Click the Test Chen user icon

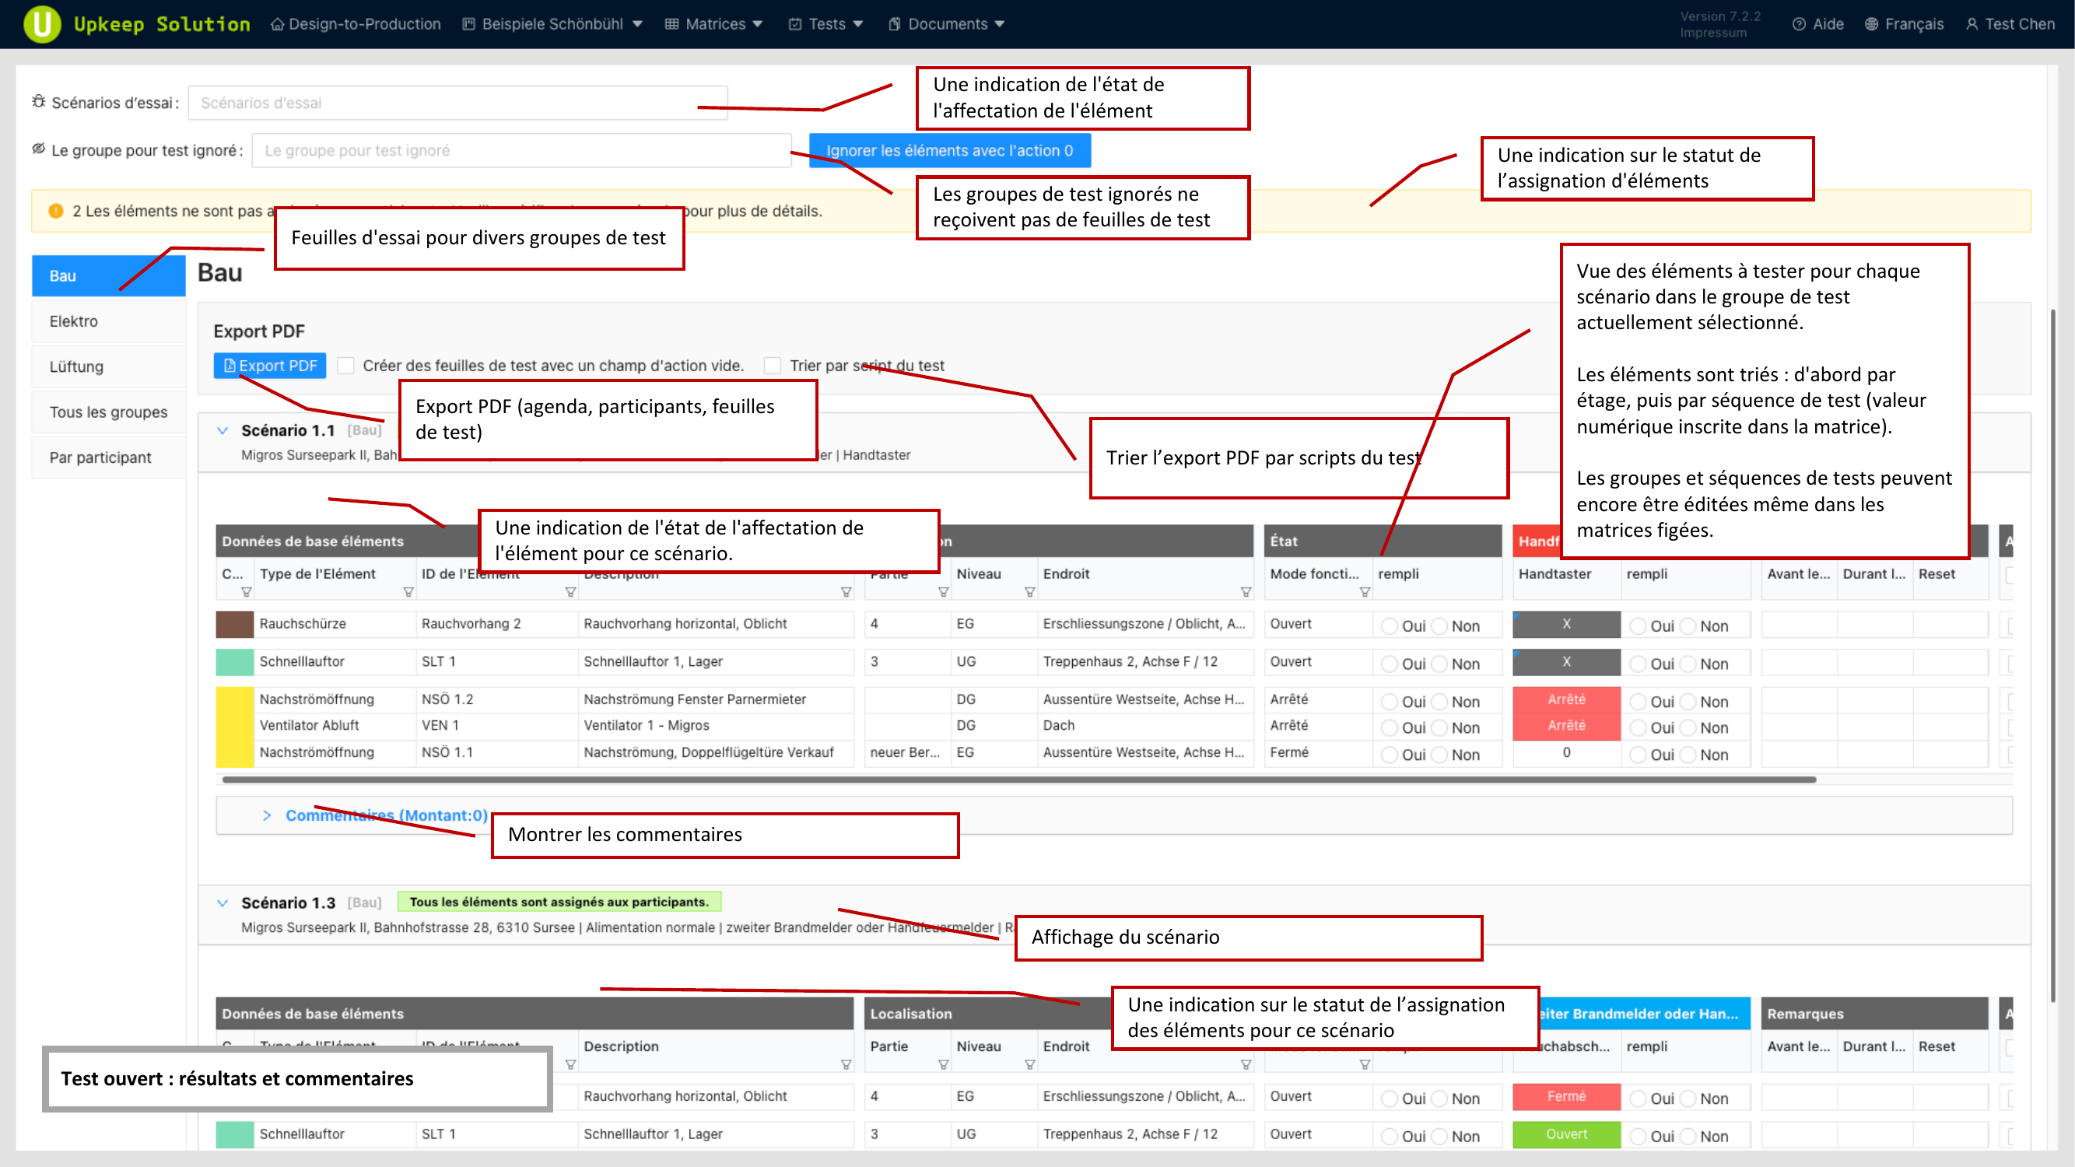(1972, 24)
